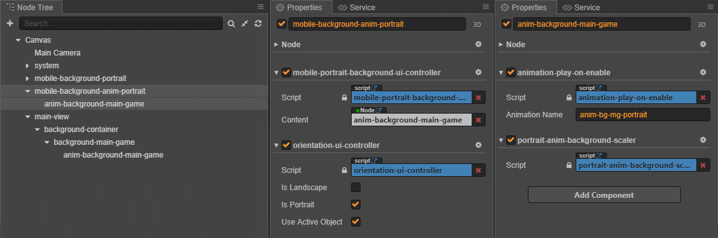
Task: Switch to Service tab in right panel
Action: click(x=581, y=7)
